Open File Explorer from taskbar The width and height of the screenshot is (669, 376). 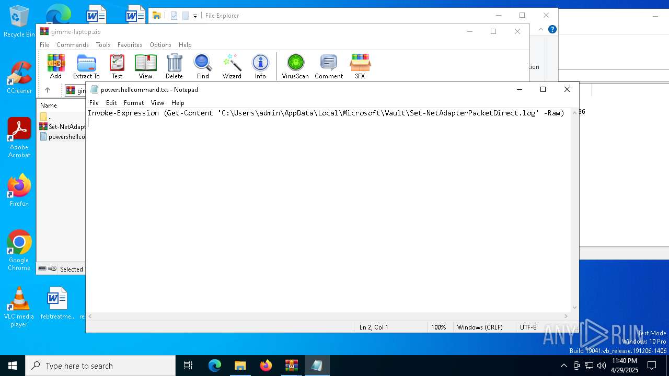(x=240, y=366)
